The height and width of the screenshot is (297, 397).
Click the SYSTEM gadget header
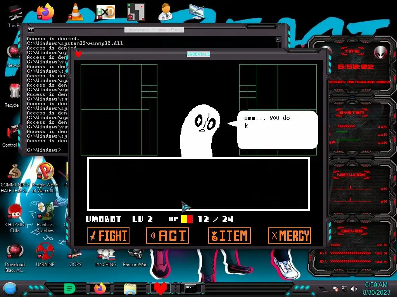tap(352, 113)
